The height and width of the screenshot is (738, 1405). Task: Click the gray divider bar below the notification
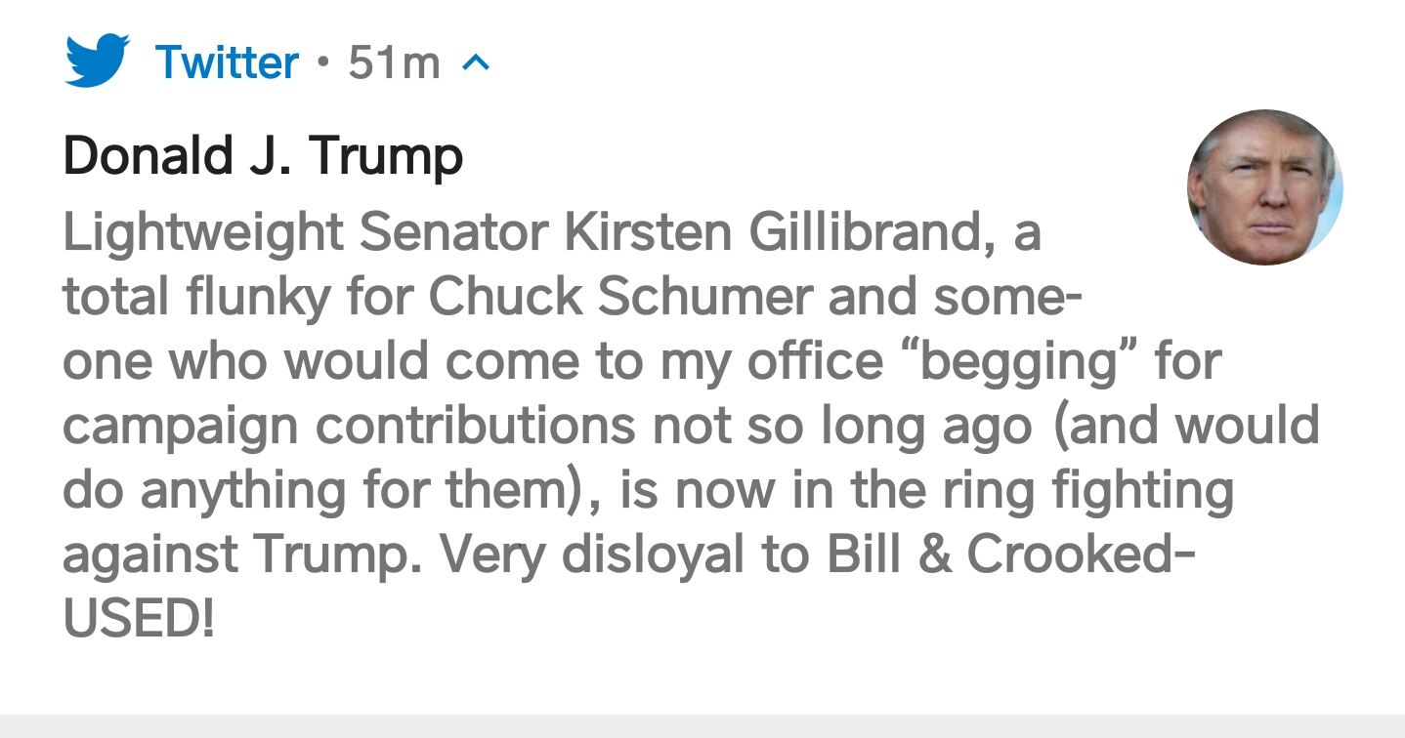coord(702,725)
